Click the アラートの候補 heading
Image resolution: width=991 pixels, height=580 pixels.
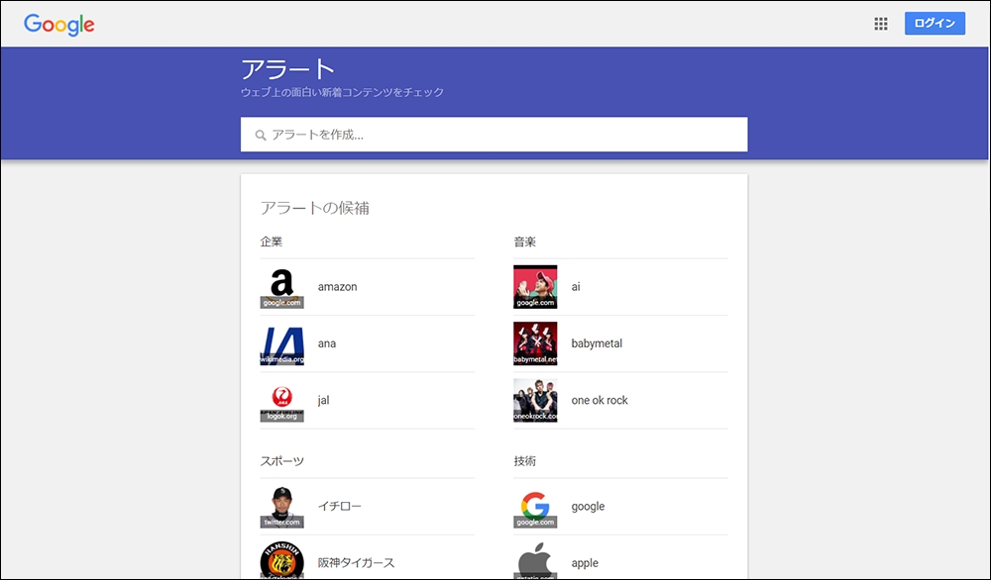tap(315, 208)
